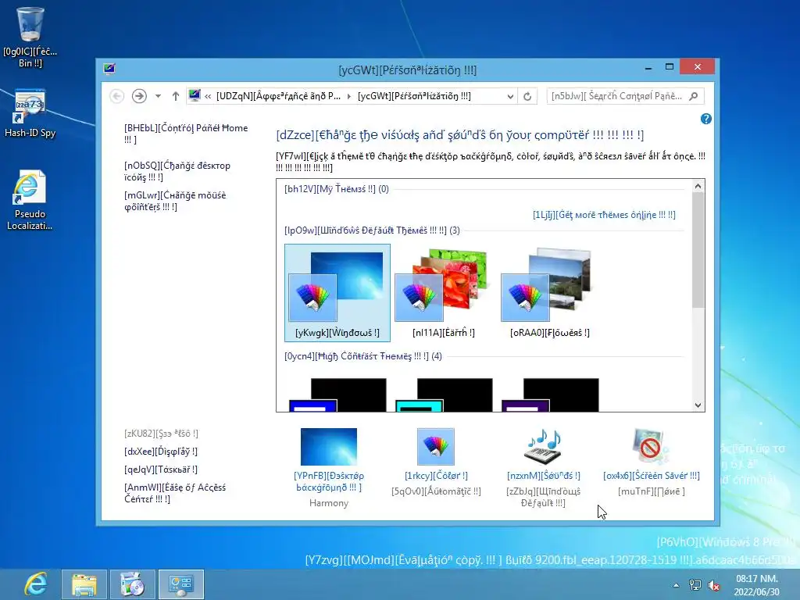This screenshot has height=600, width=800.
Task: Open the Taskbar link under See also
Action: click(x=161, y=470)
